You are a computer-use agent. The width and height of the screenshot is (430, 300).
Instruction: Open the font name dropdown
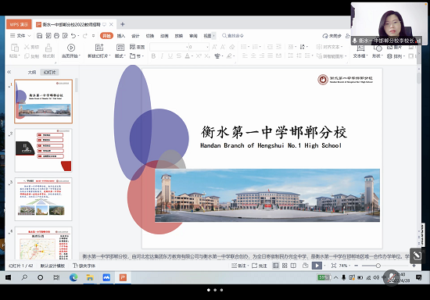[x=187, y=47]
